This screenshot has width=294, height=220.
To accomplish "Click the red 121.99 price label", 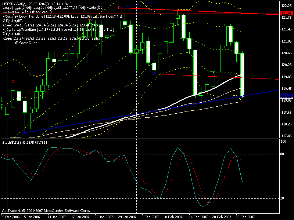I will coord(287,14).
